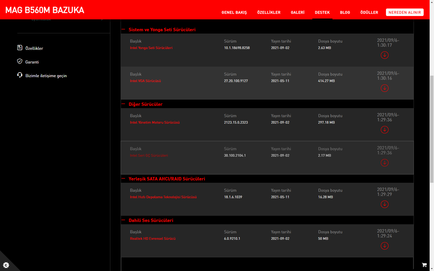Open the GENEL BAKIŞ tab
434x271 pixels.
(234, 12)
